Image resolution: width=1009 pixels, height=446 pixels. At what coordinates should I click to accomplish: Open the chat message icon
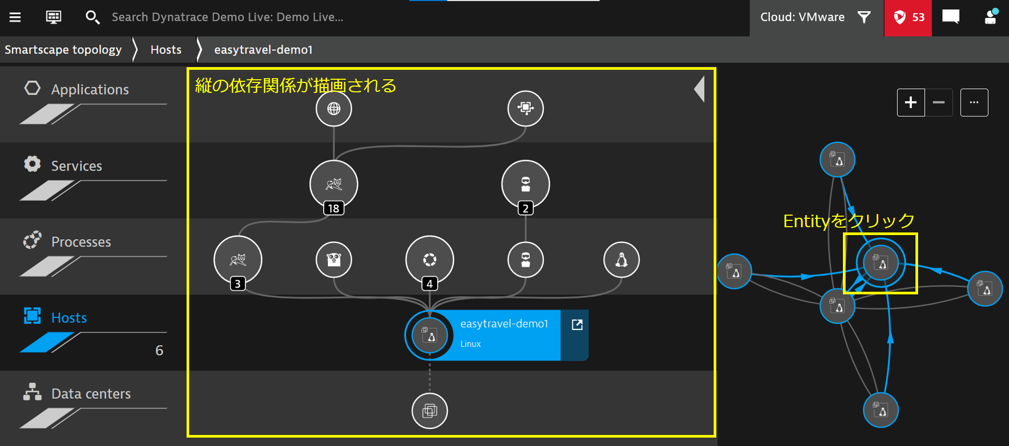point(951,17)
